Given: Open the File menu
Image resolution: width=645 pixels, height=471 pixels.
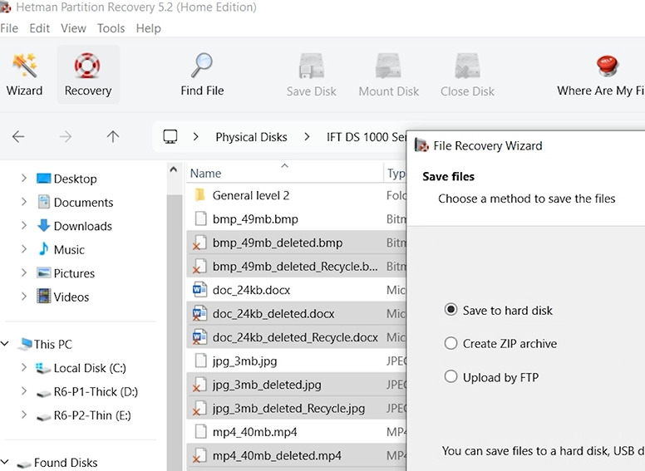Looking at the screenshot, I should [x=9, y=28].
